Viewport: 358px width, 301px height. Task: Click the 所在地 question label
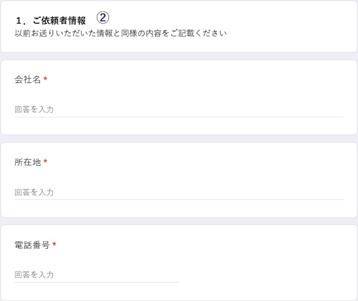point(28,162)
